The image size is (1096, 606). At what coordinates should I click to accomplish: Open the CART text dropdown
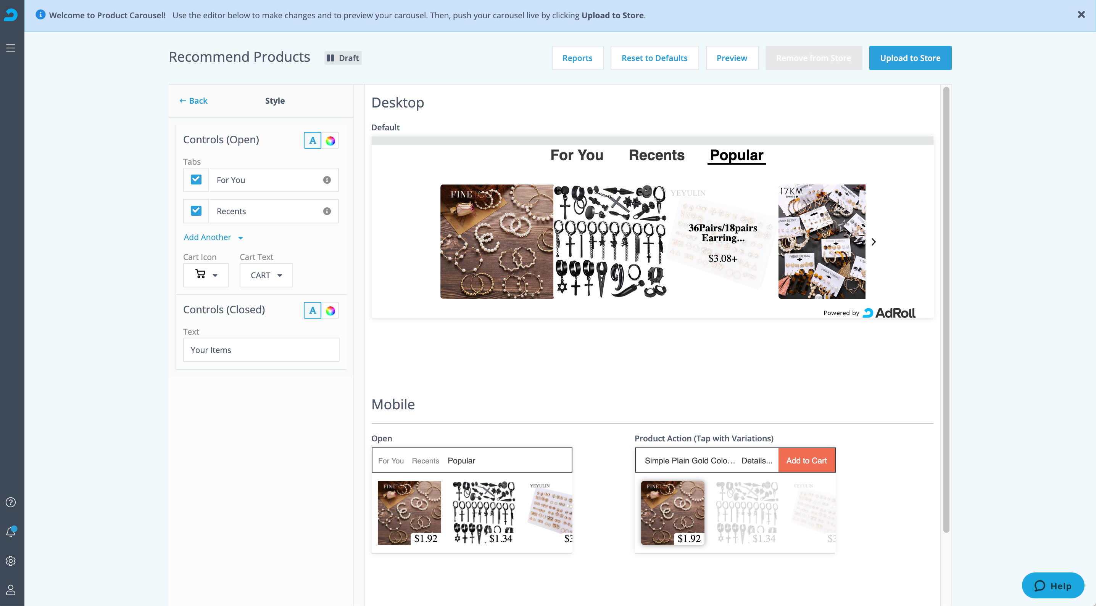[266, 275]
